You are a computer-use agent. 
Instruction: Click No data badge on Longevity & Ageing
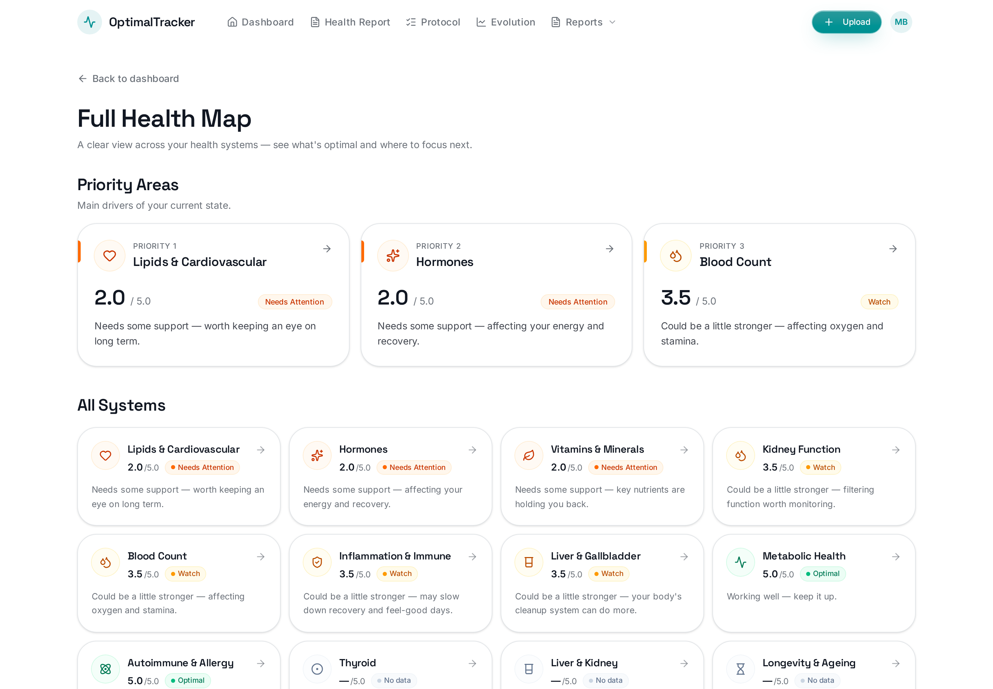pyautogui.click(x=817, y=680)
